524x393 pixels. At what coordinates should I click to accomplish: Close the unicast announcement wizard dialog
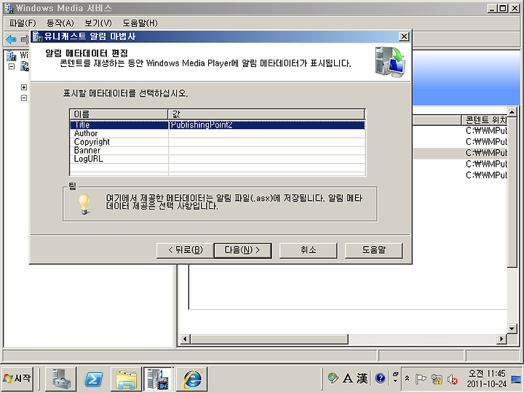coord(404,36)
